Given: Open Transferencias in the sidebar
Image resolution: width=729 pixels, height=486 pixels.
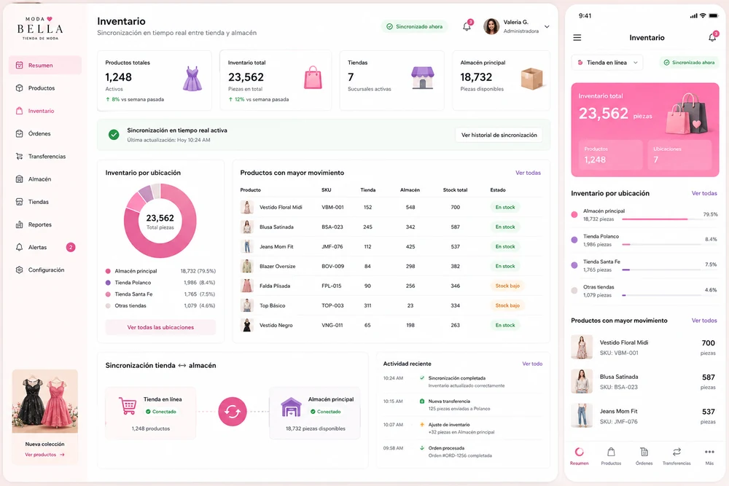Looking at the screenshot, I should point(45,156).
